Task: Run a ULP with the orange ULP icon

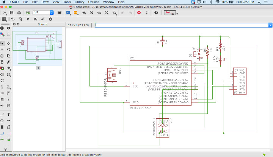Action: coord(76,13)
